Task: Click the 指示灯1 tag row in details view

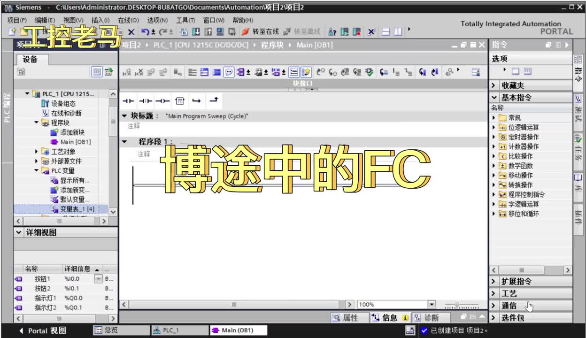Action: click(x=65, y=298)
